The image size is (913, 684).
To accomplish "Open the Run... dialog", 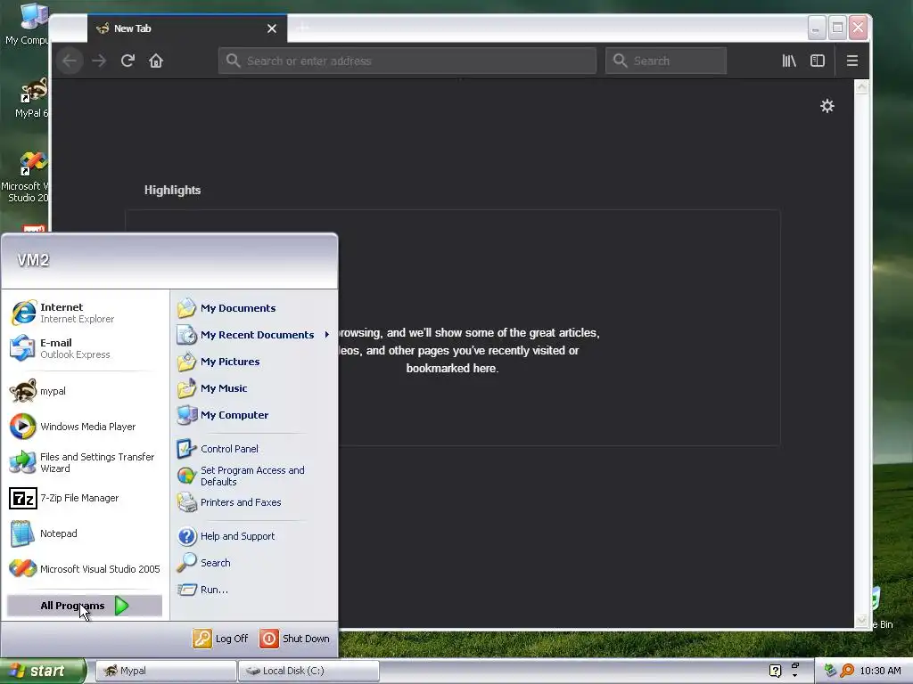I will 254,590.
